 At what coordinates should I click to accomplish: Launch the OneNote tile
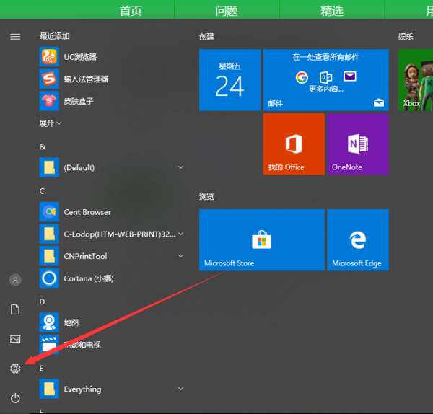(358, 144)
